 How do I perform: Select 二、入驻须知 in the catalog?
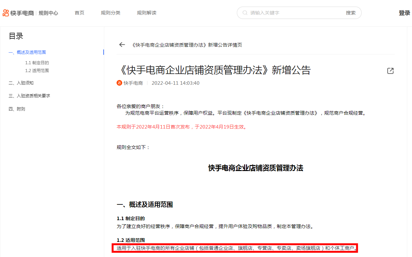pyautogui.click(x=21, y=83)
